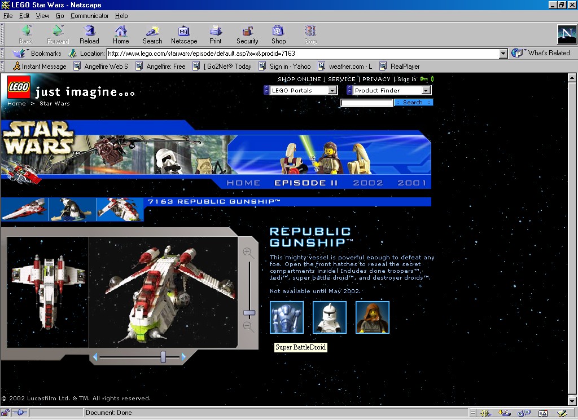This screenshot has height=420, width=578.
Task: Click the Print toolbar icon
Action: (216, 34)
